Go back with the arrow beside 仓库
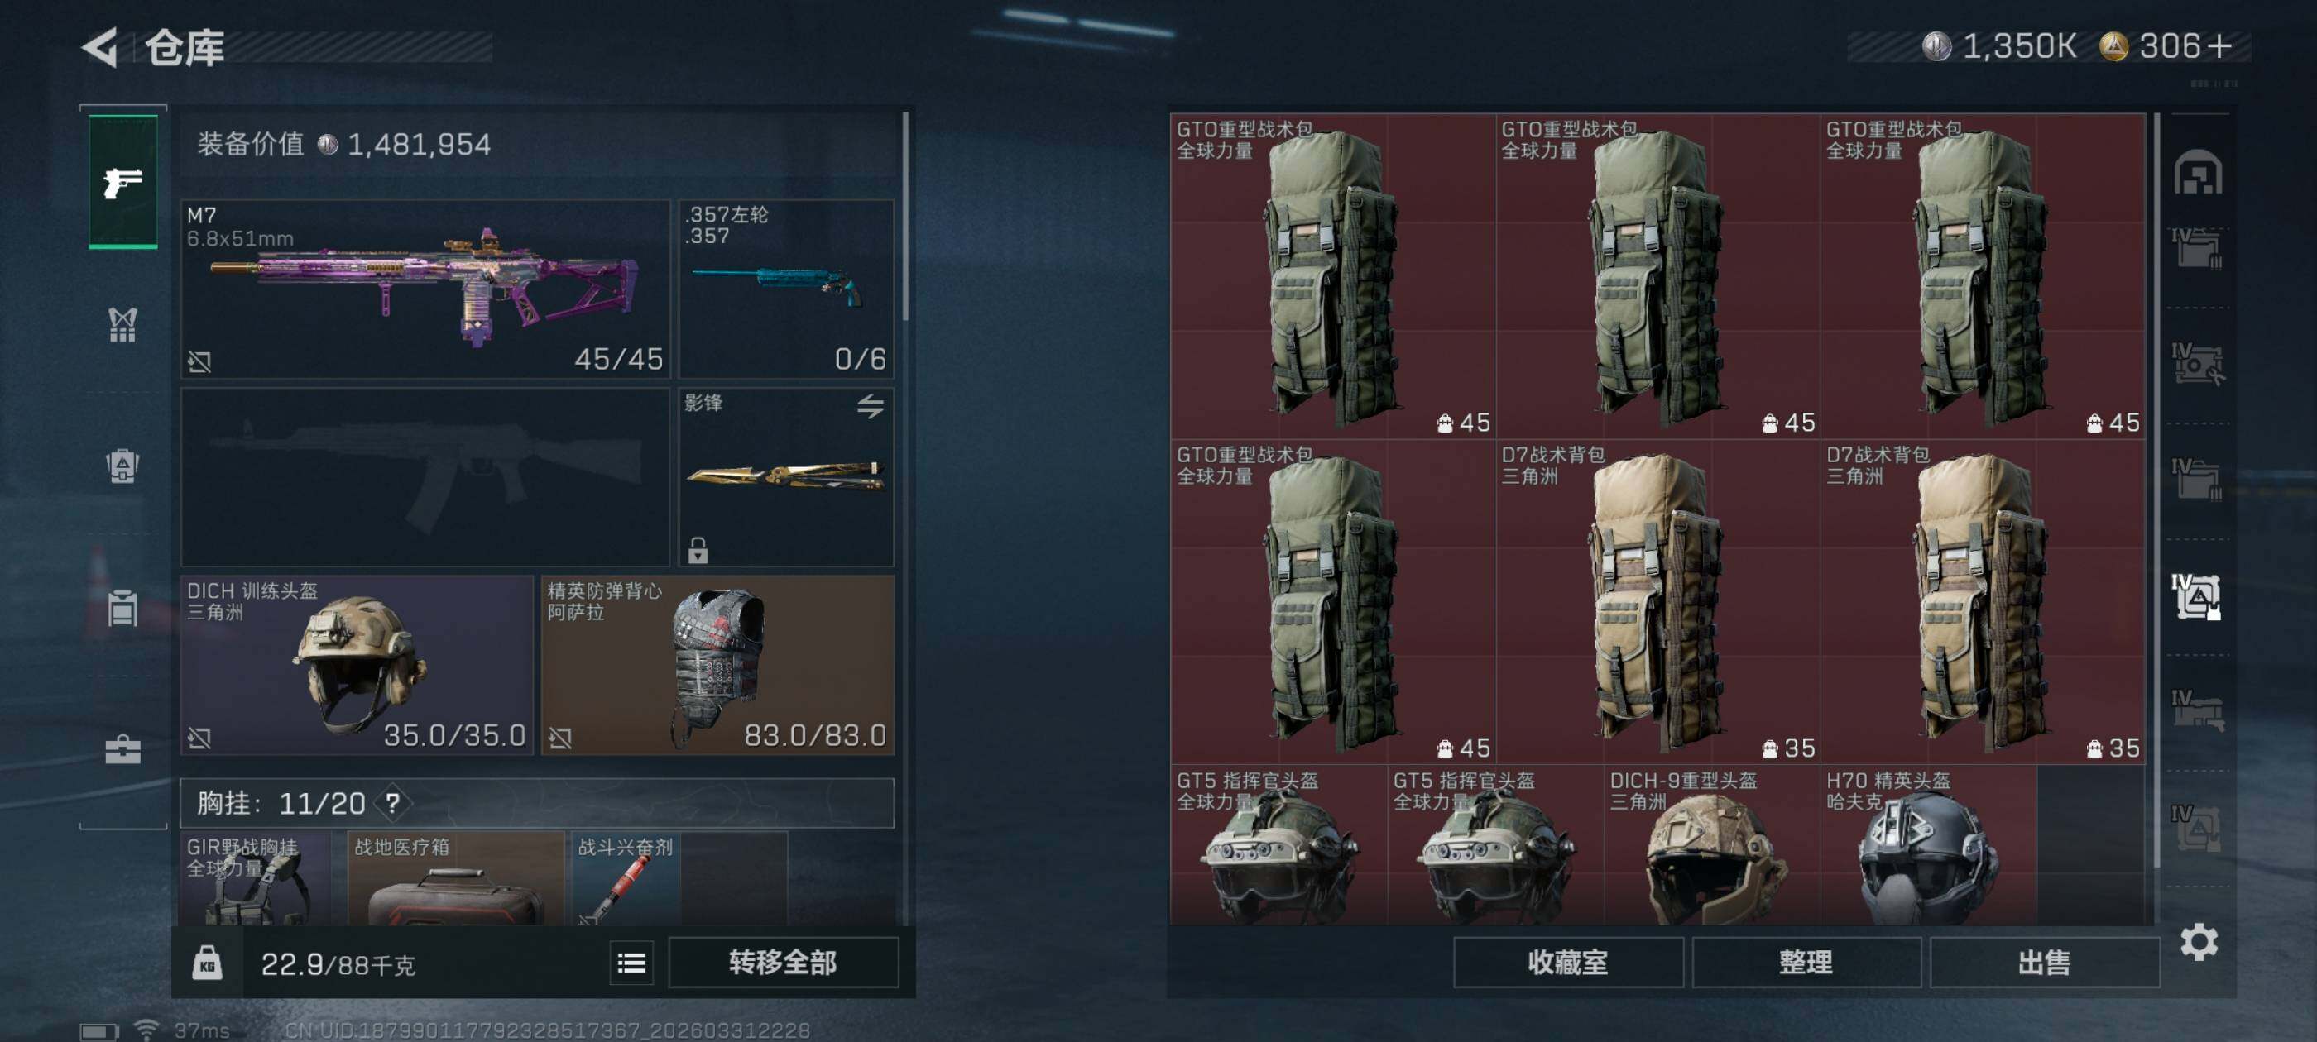The image size is (2317, 1042). 100,47
